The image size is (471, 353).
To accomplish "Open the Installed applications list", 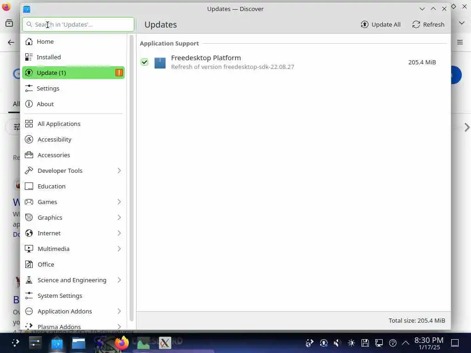I will pyautogui.click(x=73, y=57).
